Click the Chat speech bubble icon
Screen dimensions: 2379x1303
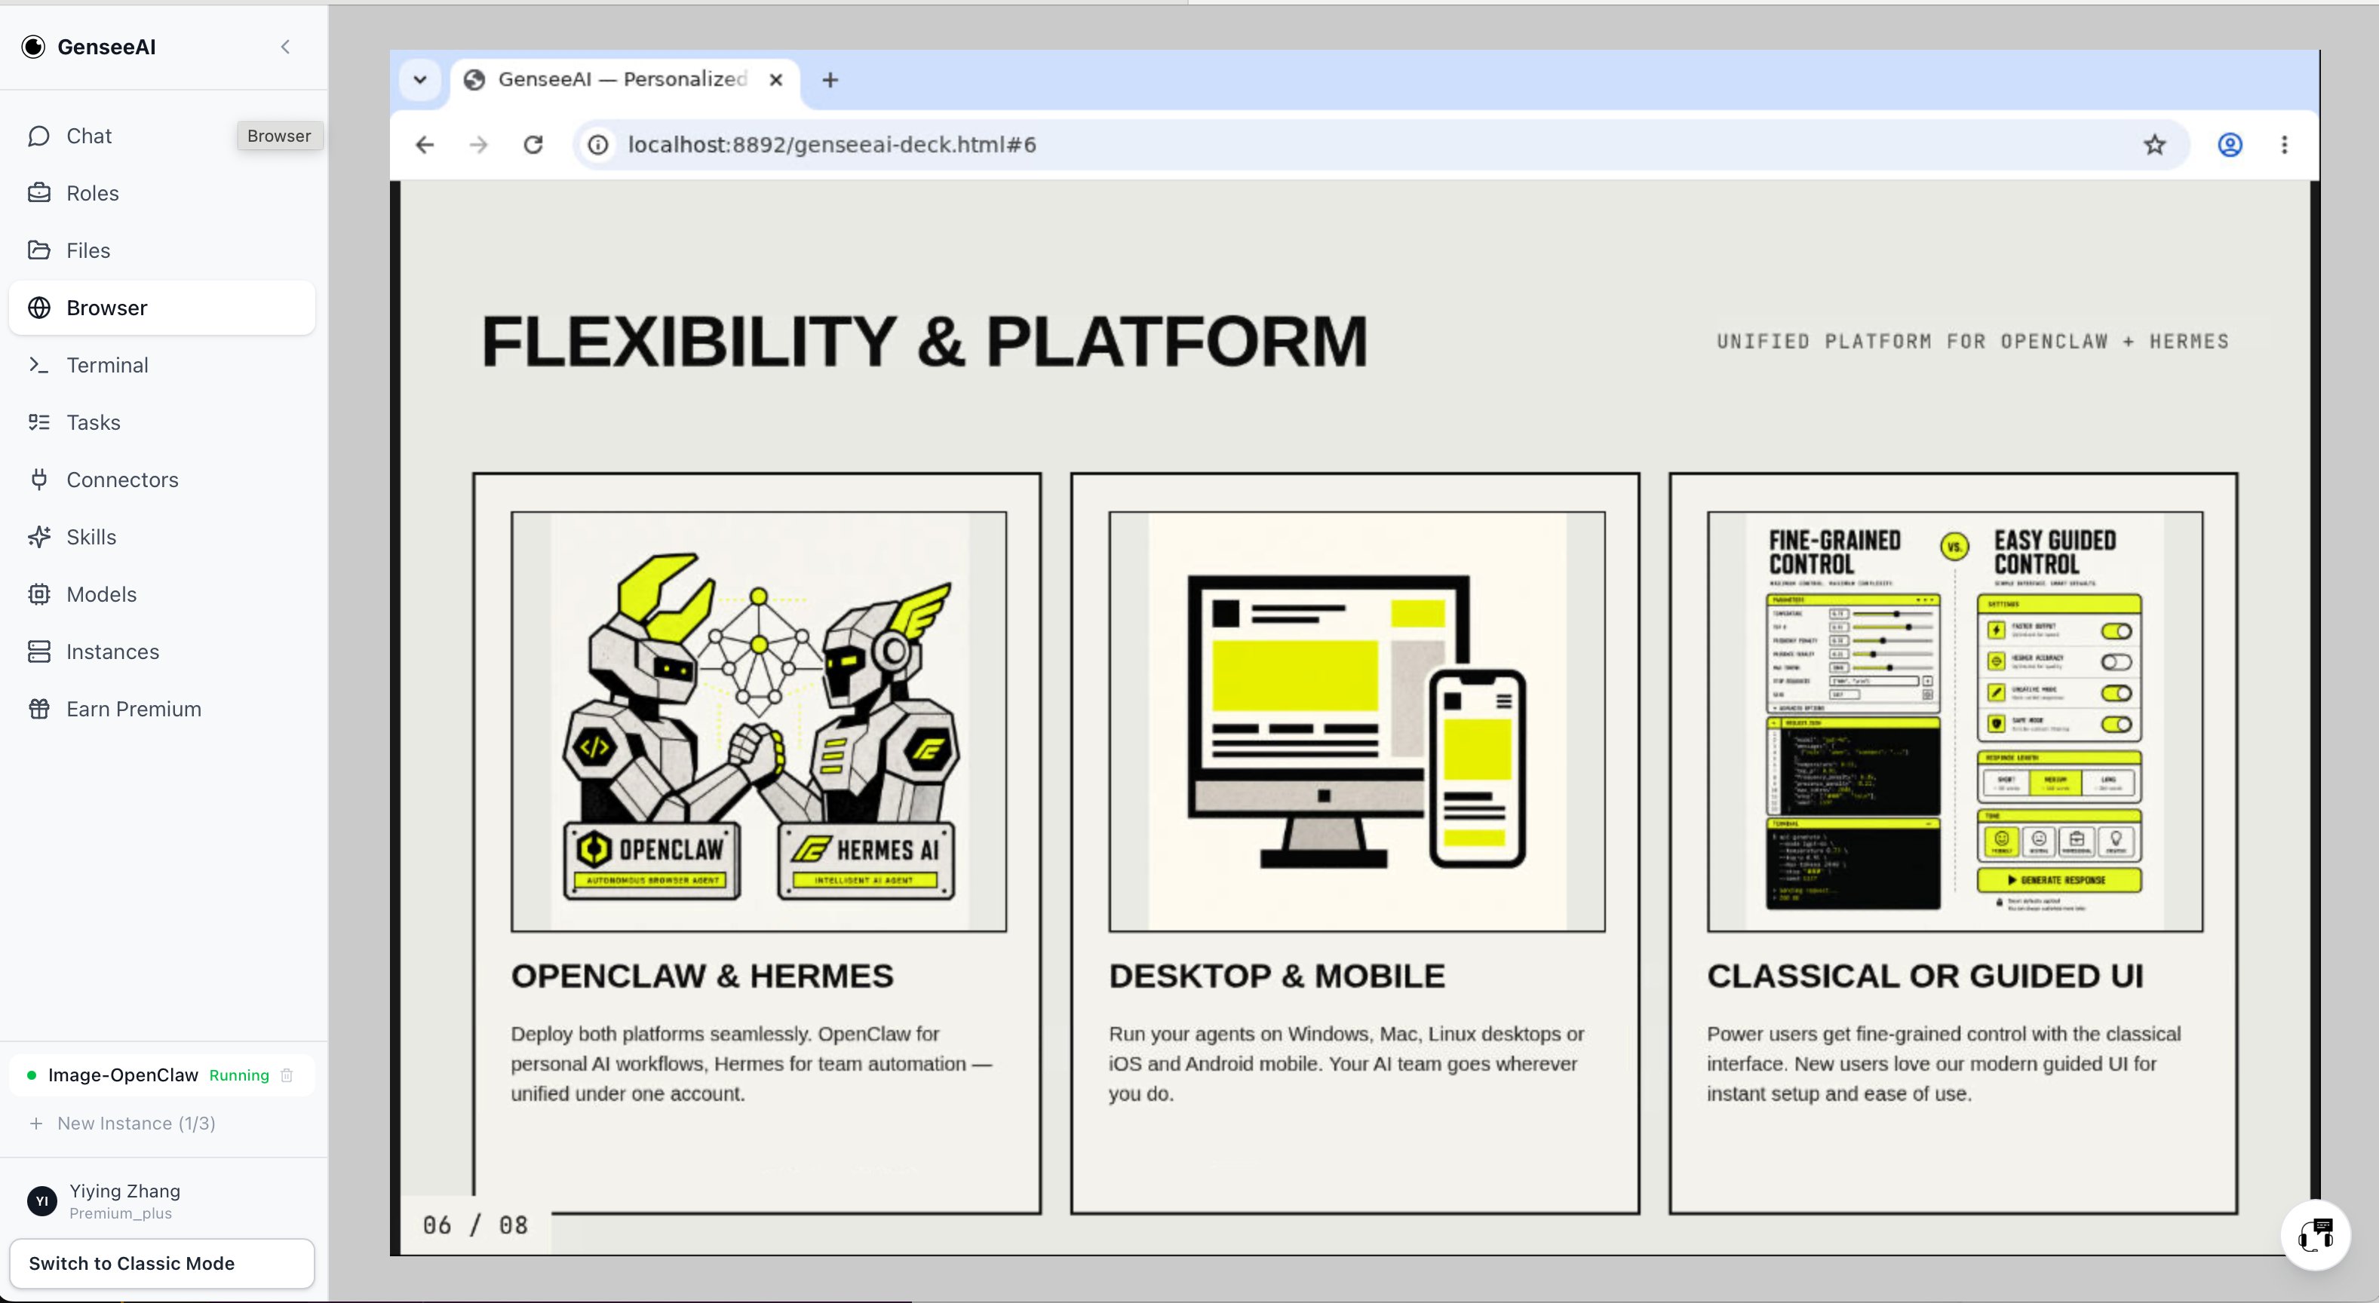pyautogui.click(x=38, y=136)
